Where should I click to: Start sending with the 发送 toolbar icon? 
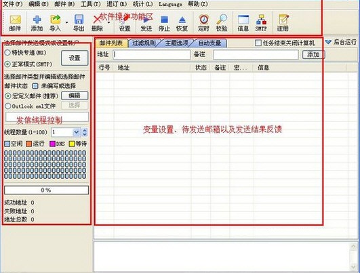(x=146, y=23)
